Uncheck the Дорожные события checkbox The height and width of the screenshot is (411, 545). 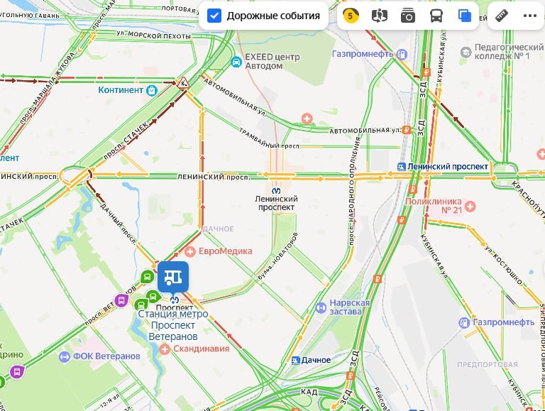click(214, 16)
